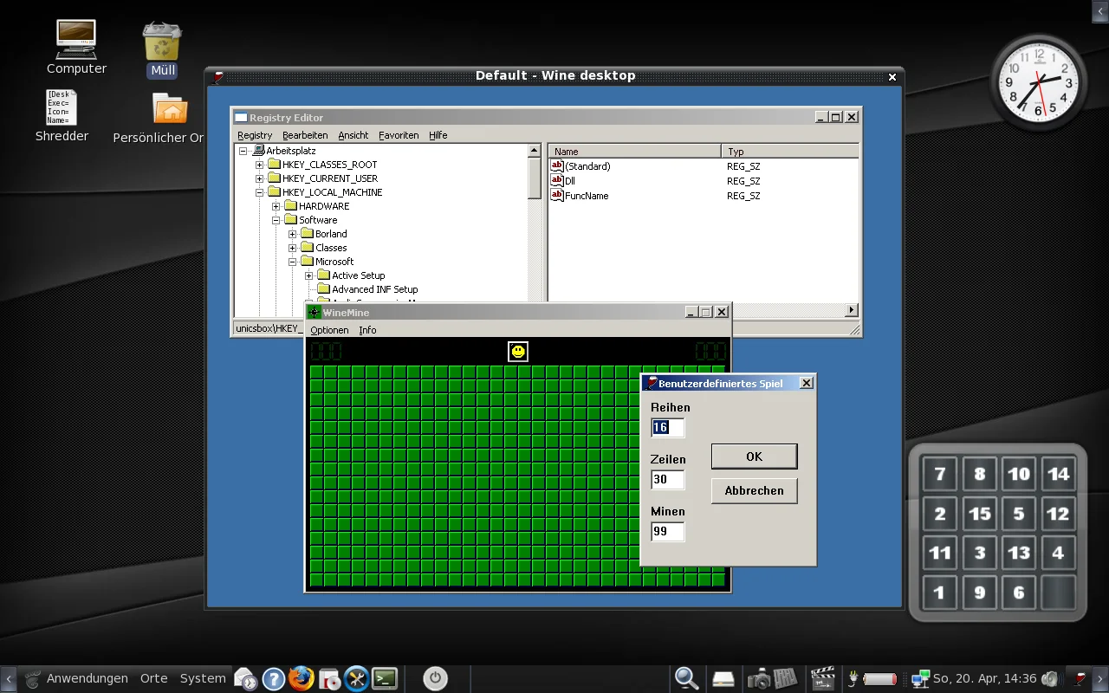The image size is (1109, 693).
Task: Open the Müll trash icon on desktop
Action: (x=162, y=42)
